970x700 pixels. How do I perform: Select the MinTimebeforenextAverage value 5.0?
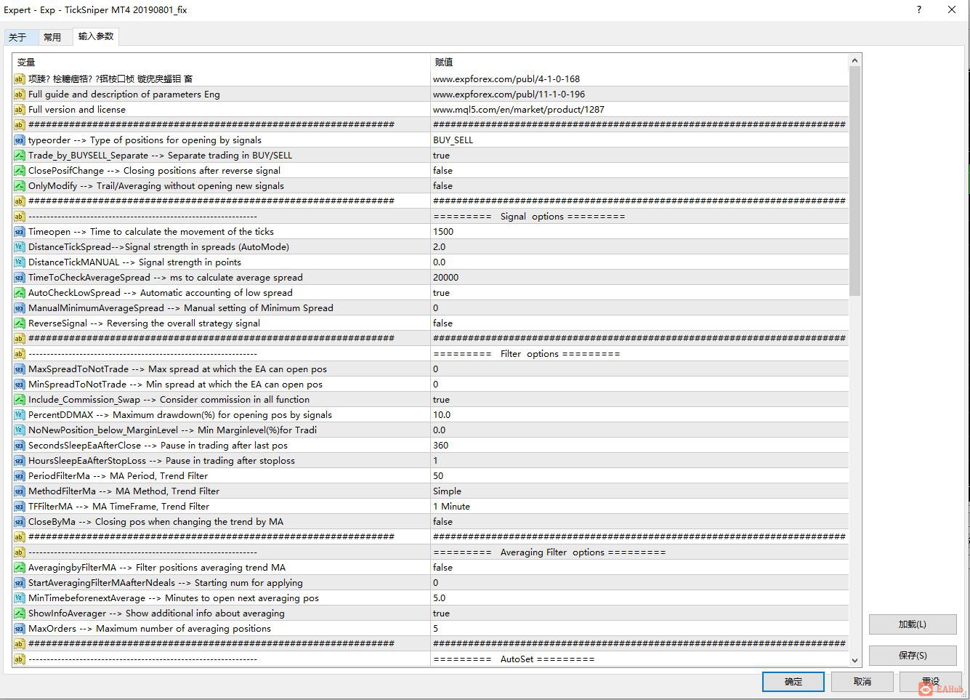pos(440,598)
